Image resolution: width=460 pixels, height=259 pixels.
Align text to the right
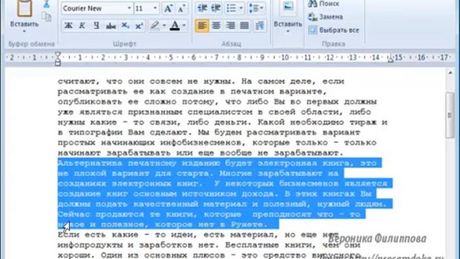pos(230,26)
